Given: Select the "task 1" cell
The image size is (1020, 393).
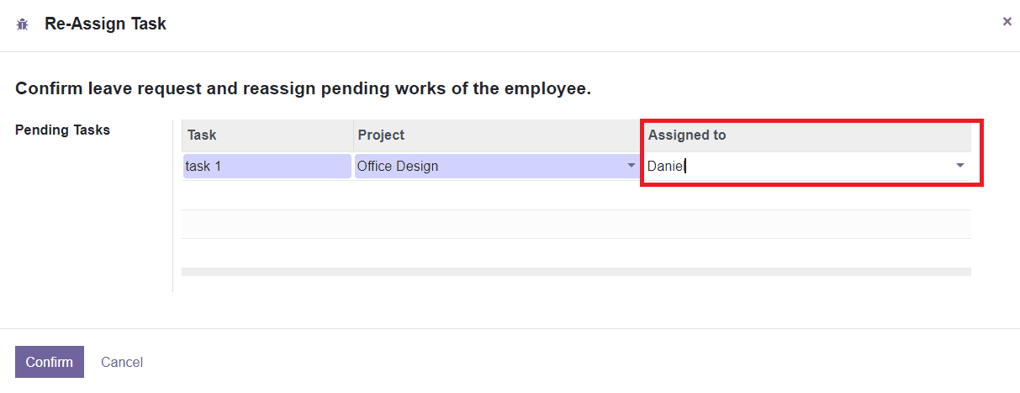Looking at the screenshot, I should (266, 167).
